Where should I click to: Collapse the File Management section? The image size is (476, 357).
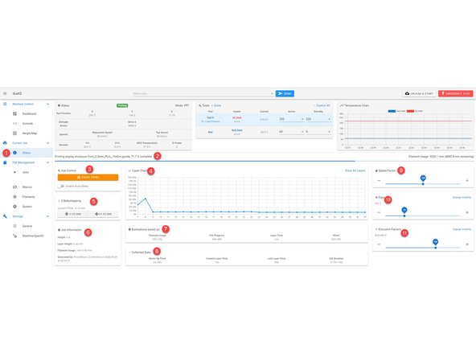point(47,162)
